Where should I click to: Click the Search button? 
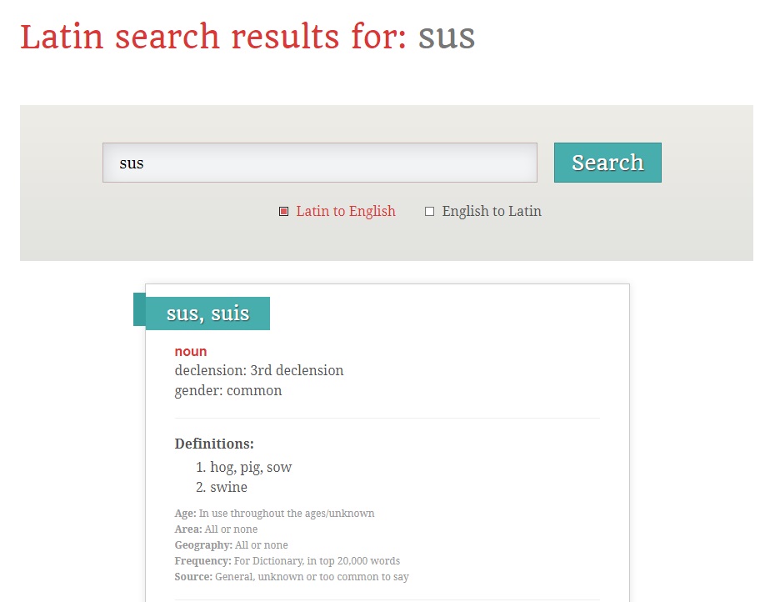point(607,163)
